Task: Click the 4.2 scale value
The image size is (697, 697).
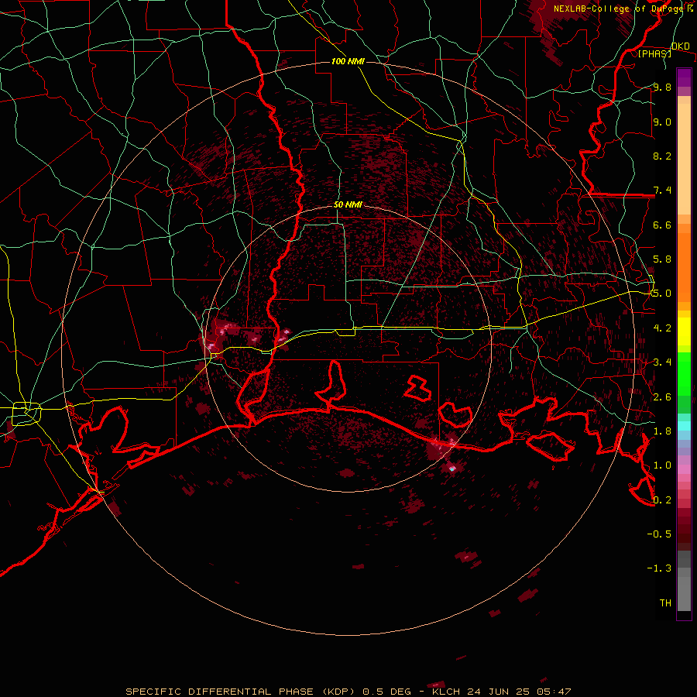Action: 662,328
